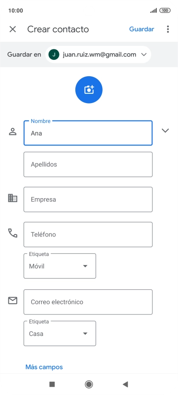The image size is (178, 395).
Task: Open the Casa email label dropdown
Action: point(60,333)
